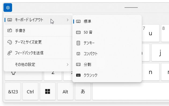
Task: Click pen icon beside 手書き
Action: (x=10, y=30)
